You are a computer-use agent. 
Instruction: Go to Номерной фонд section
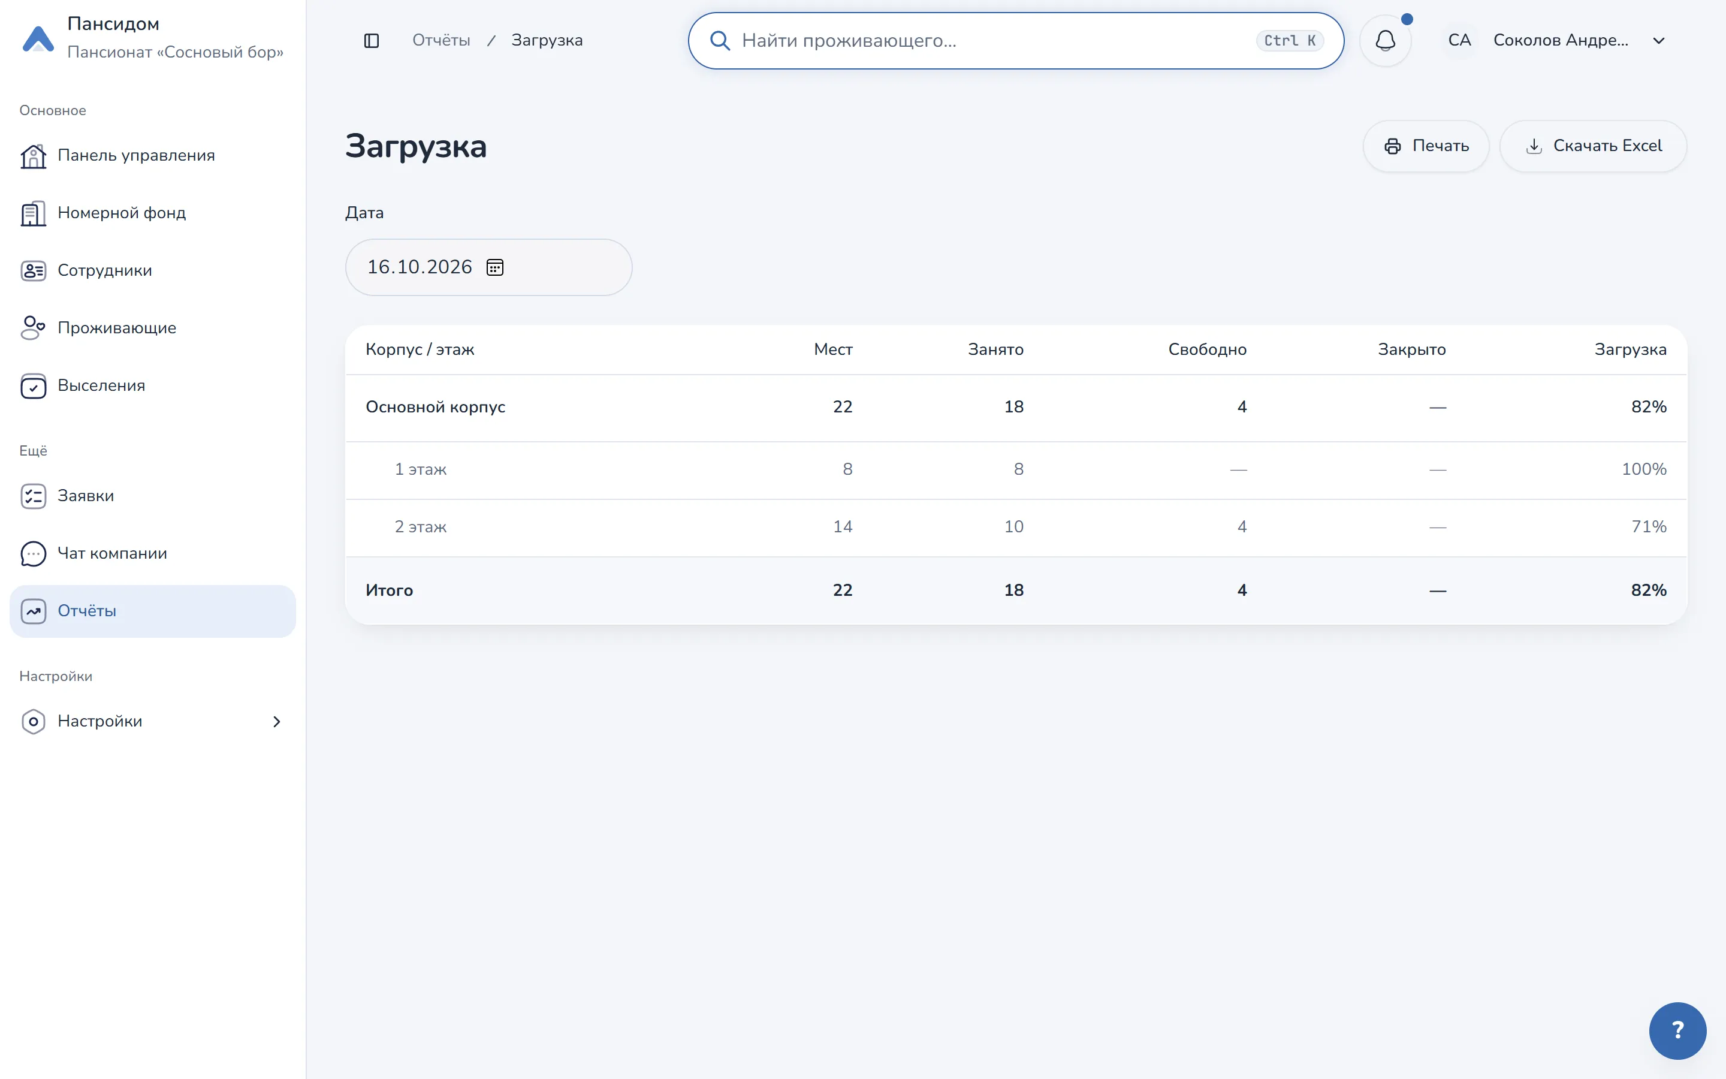tap(153, 213)
